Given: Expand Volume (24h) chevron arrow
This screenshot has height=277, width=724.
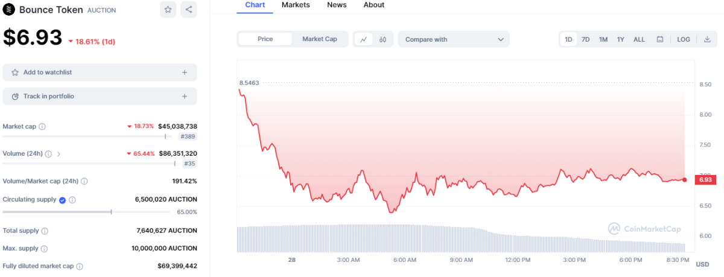Looking at the screenshot, I should (59, 154).
